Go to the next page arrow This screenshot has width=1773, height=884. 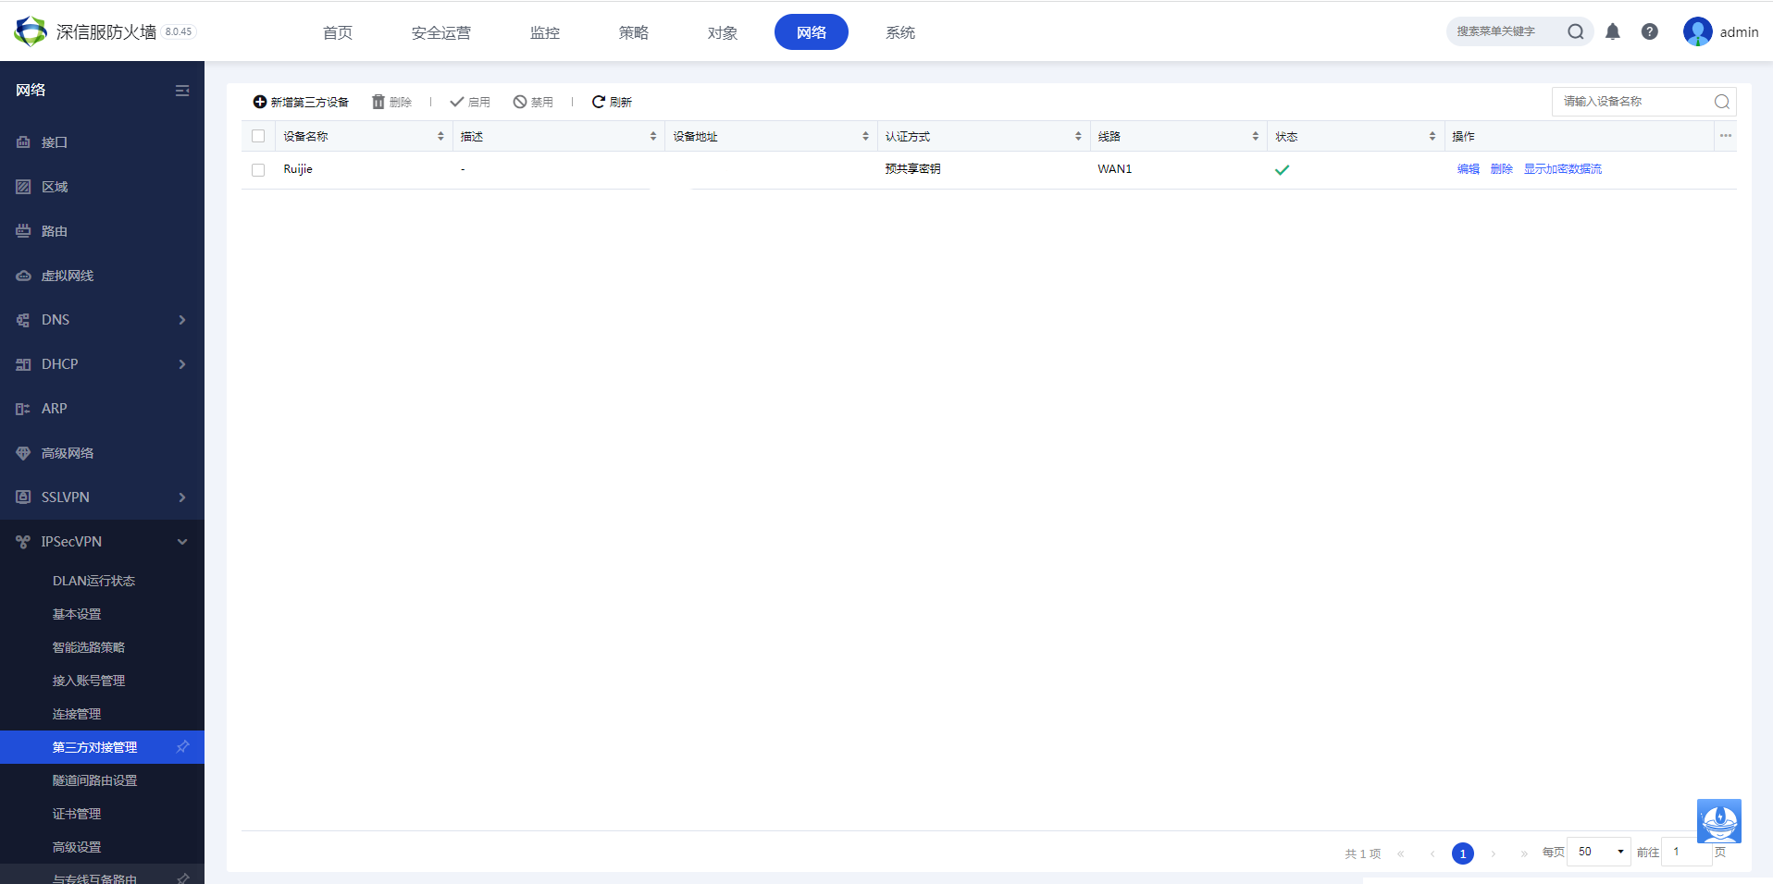tap(1494, 853)
